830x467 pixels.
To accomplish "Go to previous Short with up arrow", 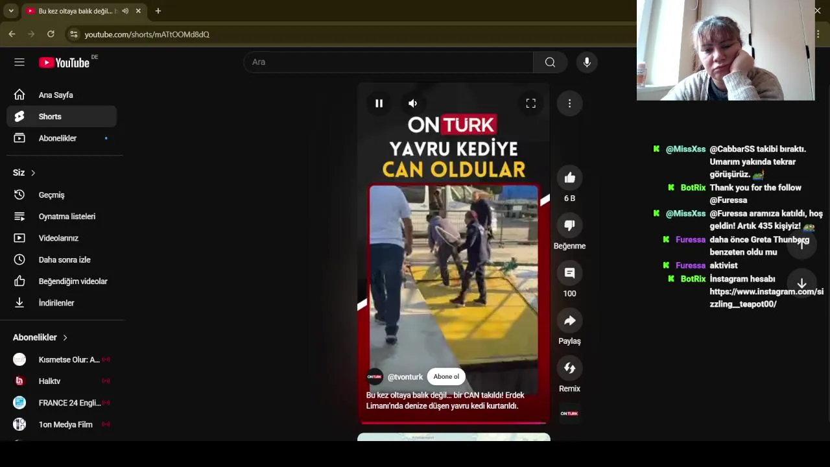I will click(801, 245).
